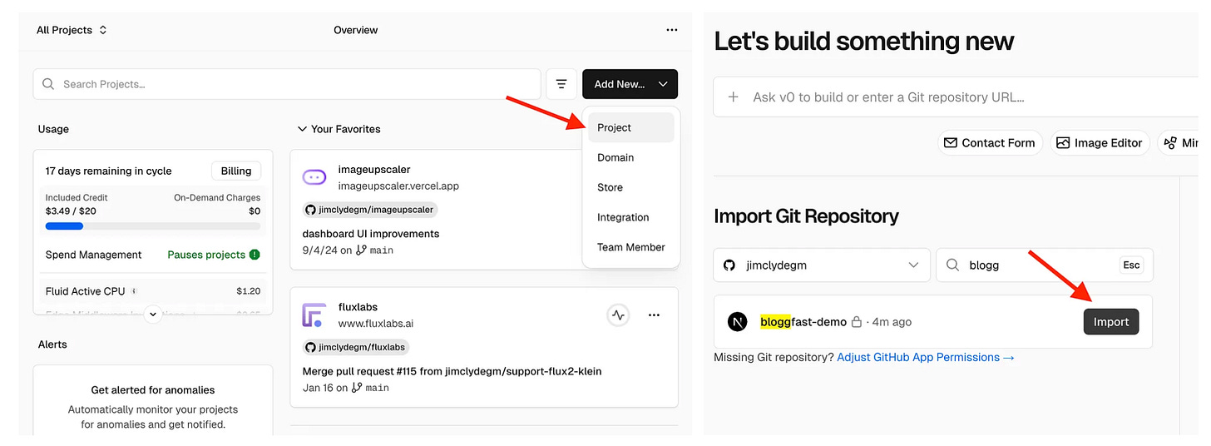Image resolution: width=1211 pixels, height=446 pixels.
Task: Open the imageupscaler project icon
Action: pos(314,176)
